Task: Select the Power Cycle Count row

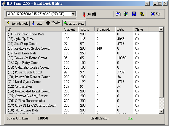Action: click(82, 72)
